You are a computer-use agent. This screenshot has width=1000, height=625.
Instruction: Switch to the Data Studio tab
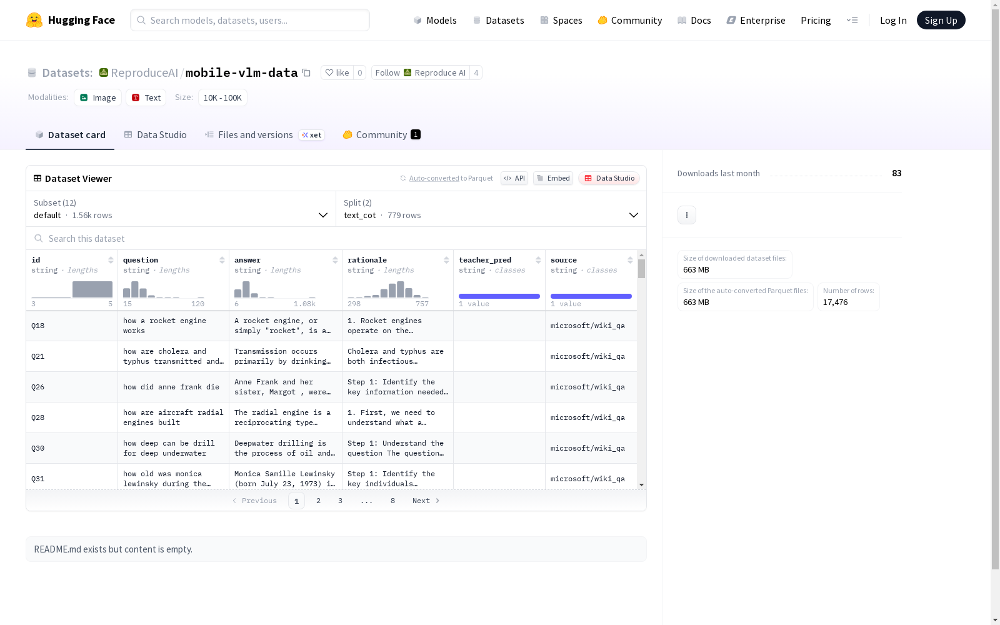(x=155, y=135)
